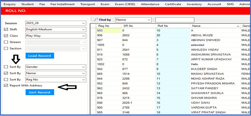This screenshot has height=116, width=251.
Task: Open the Enquiry menu
Action: tap(10, 4)
